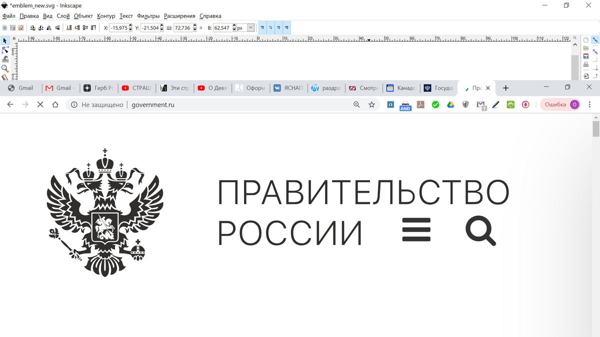Select the Inkscape Tweak tool
Screen dimensions: 600x337
[x=5, y=59]
